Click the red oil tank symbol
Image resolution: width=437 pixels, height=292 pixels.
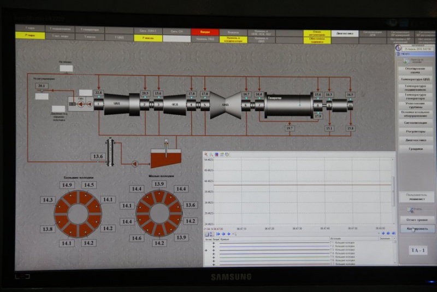164,159
